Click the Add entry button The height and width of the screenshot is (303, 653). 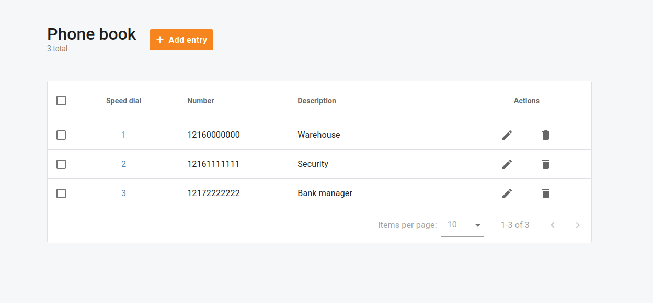tap(181, 40)
